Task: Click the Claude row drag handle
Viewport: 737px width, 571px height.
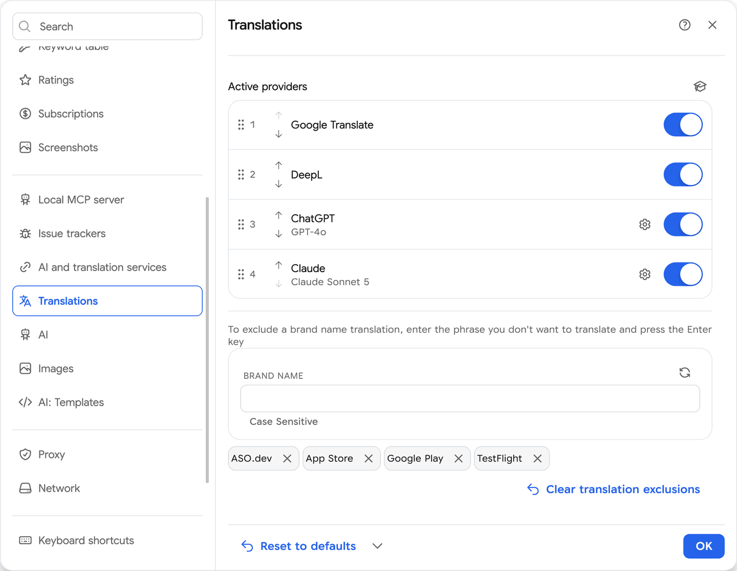Action: click(241, 274)
